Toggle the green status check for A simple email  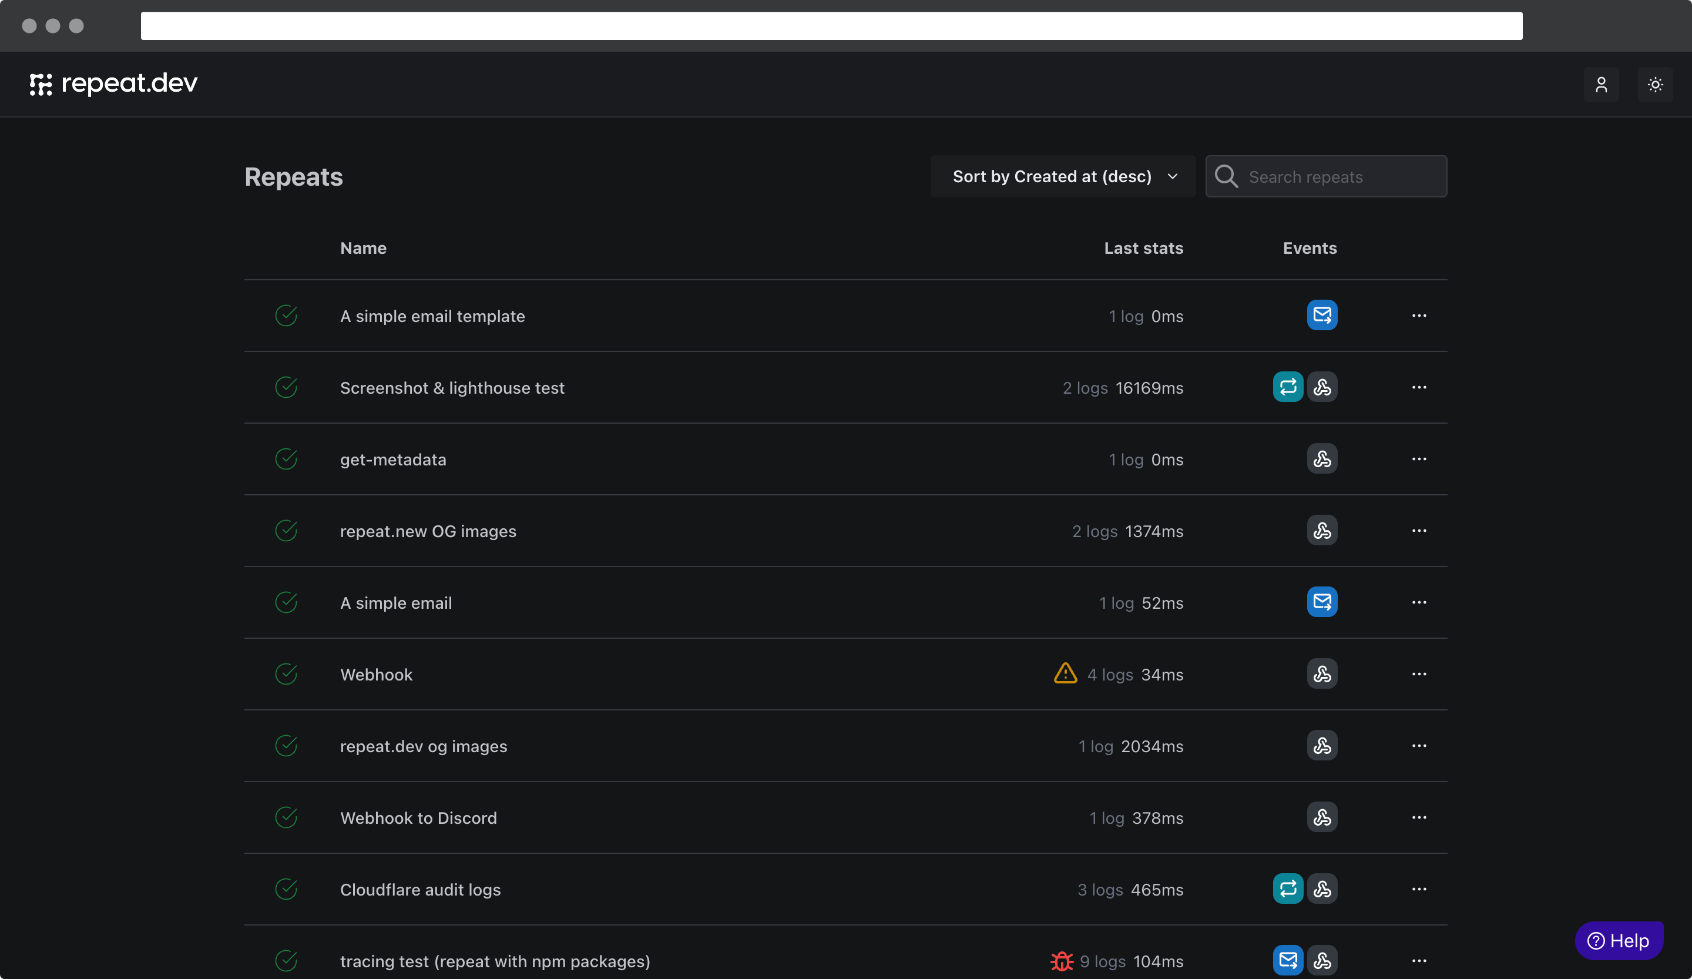(x=286, y=602)
